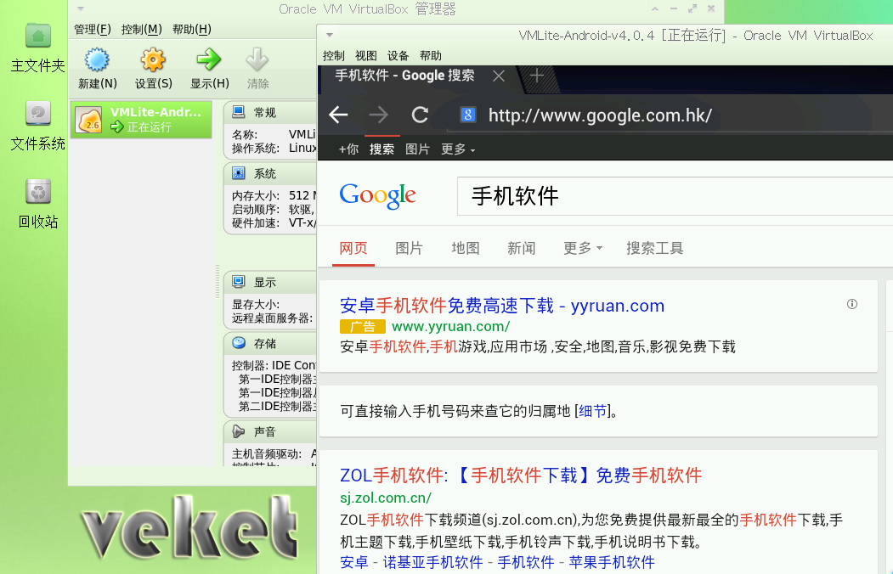Open 苹果手机软件 sublink
Viewport: 893px width, 574px height.
coord(612,562)
